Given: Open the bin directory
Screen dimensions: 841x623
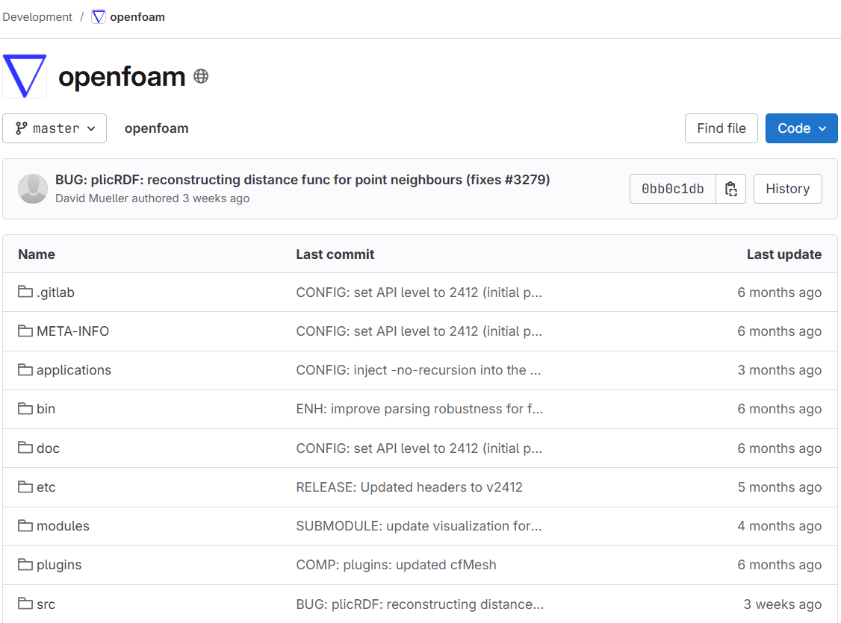Looking at the screenshot, I should pos(46,409).
